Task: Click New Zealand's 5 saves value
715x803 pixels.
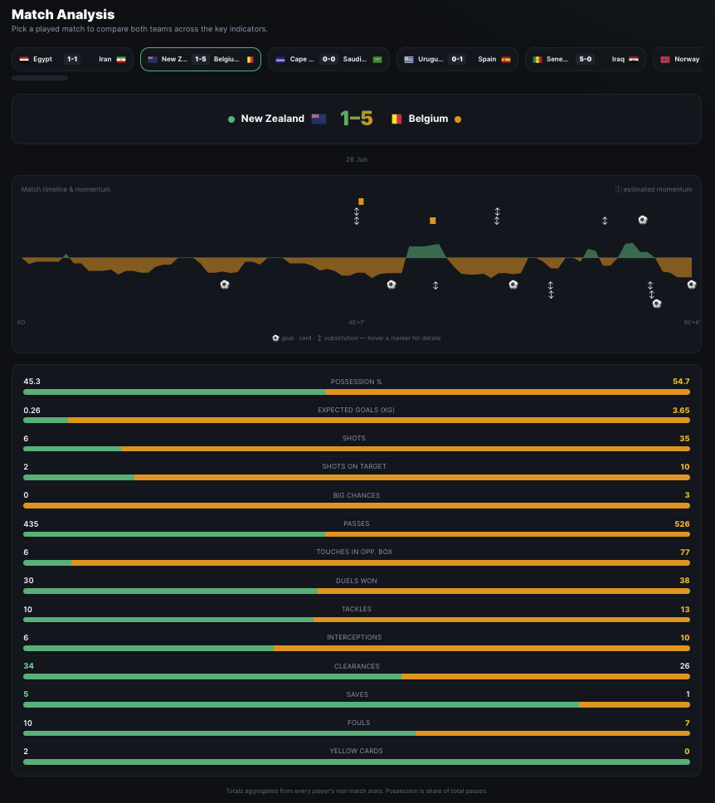Action: pos(26,694)
